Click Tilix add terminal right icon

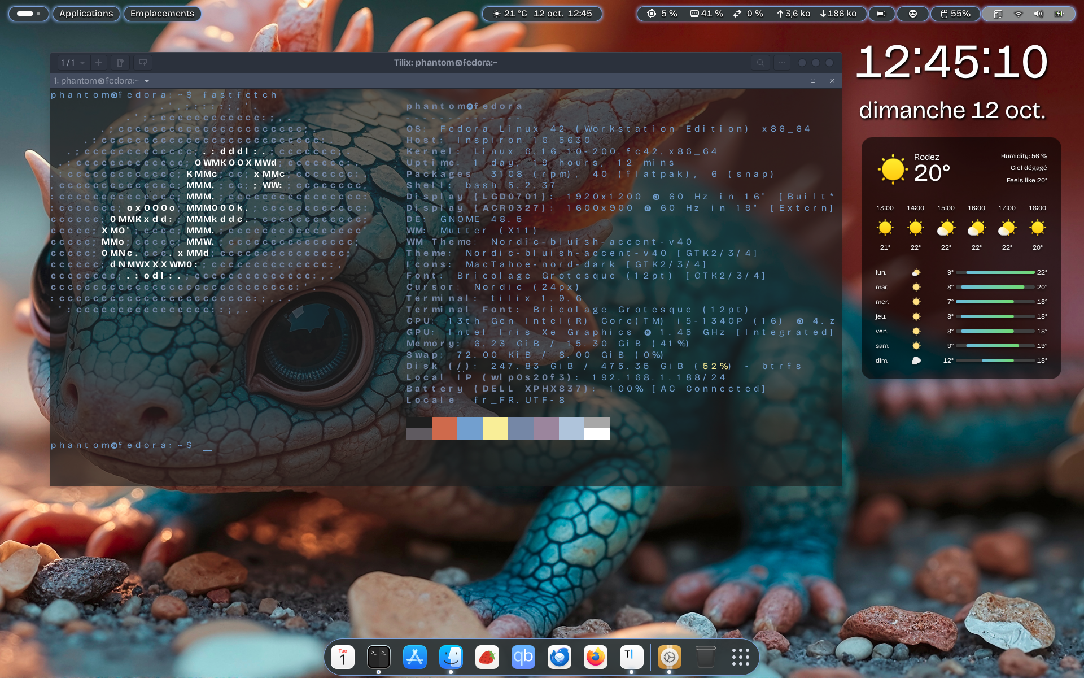point(120,63)
